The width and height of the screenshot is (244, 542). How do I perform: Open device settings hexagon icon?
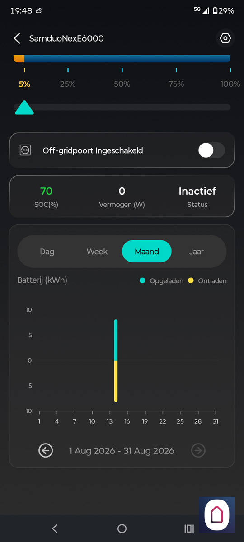(225, 38)
